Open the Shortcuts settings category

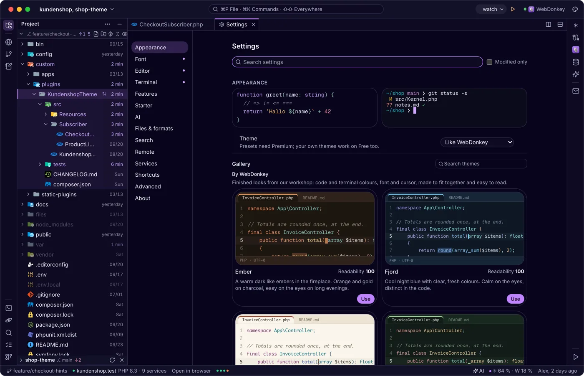[x=160, y=175]
